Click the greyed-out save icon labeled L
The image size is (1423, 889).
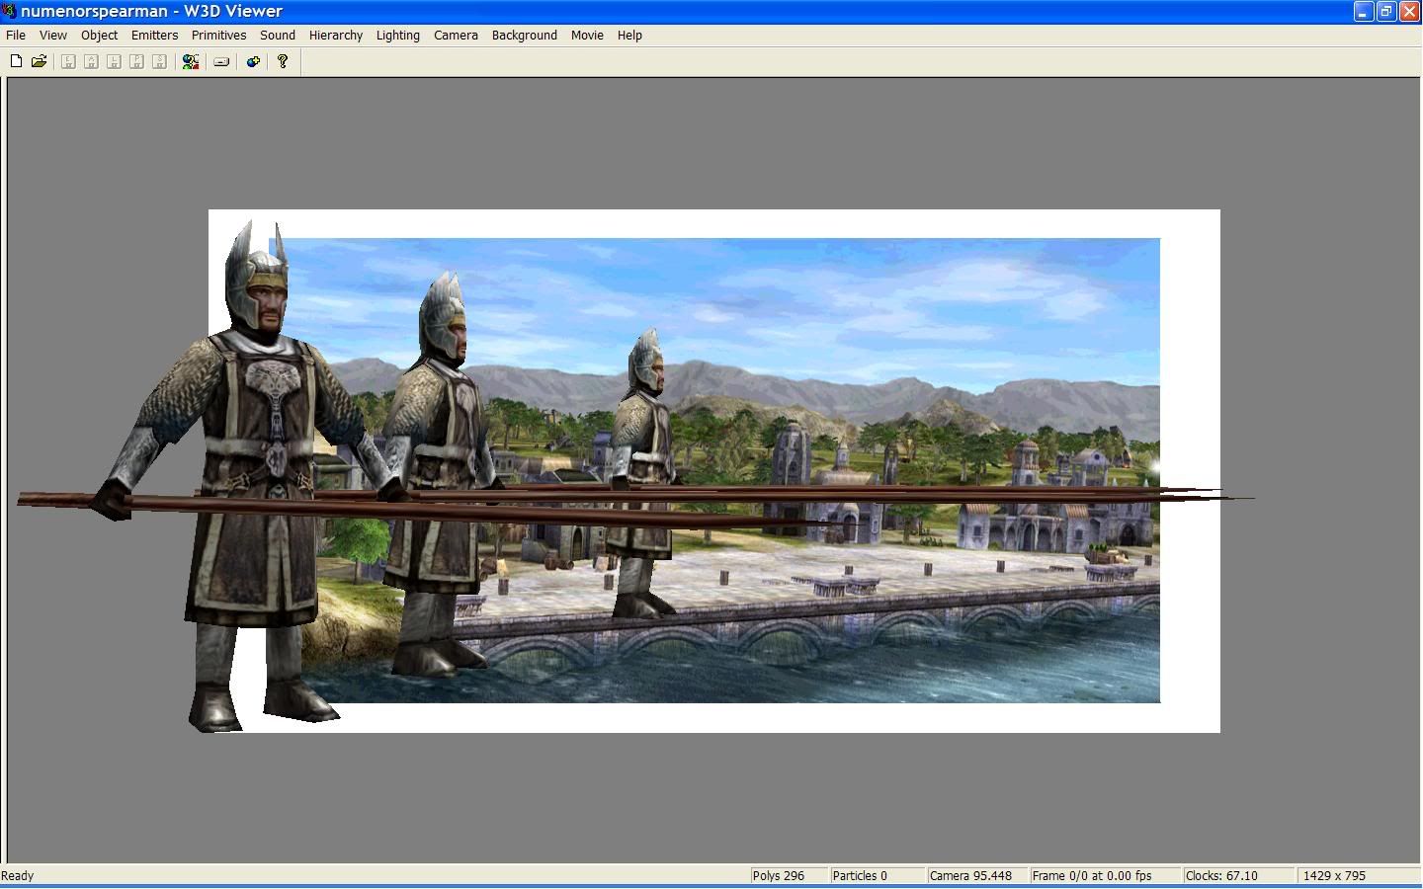(114, 61)
